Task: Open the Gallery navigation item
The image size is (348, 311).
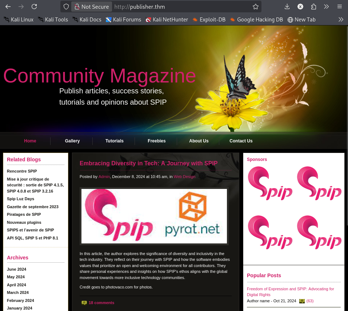Action: coord(72,141)
